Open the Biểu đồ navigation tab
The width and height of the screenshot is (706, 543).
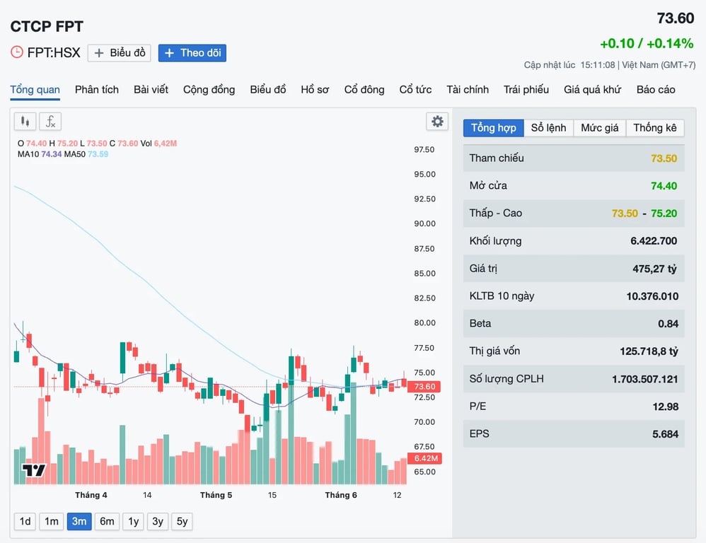tap(268, 90)
